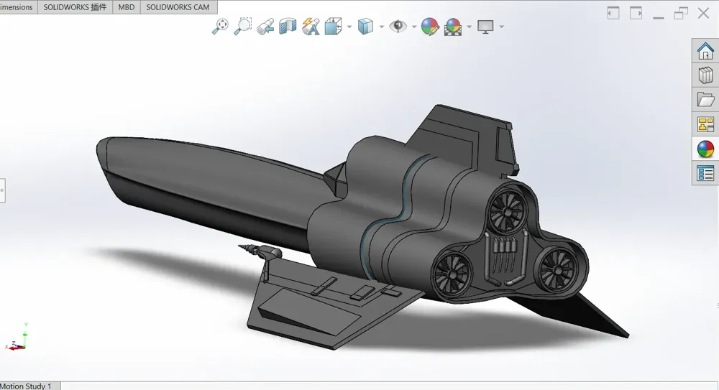Screen dimensions: 719x390
Task: Click the Display Style cube icon
Action: (365, 27)
